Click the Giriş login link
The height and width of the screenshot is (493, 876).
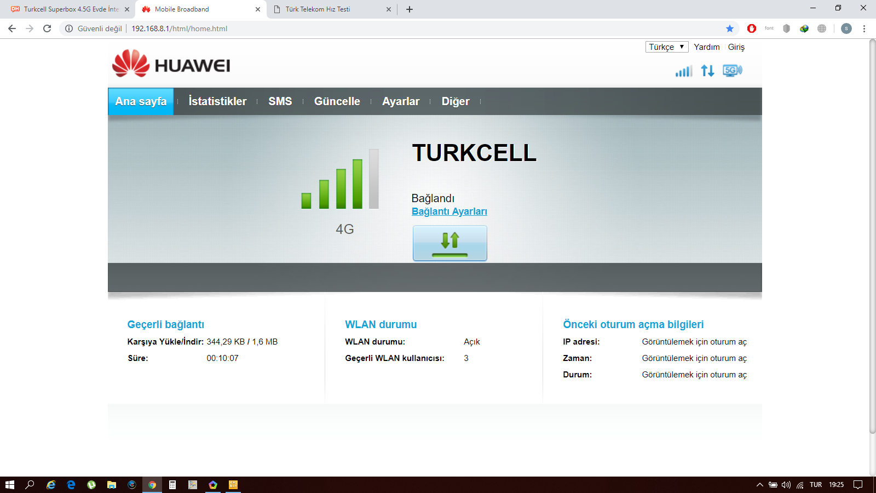[x=736, y=47]
